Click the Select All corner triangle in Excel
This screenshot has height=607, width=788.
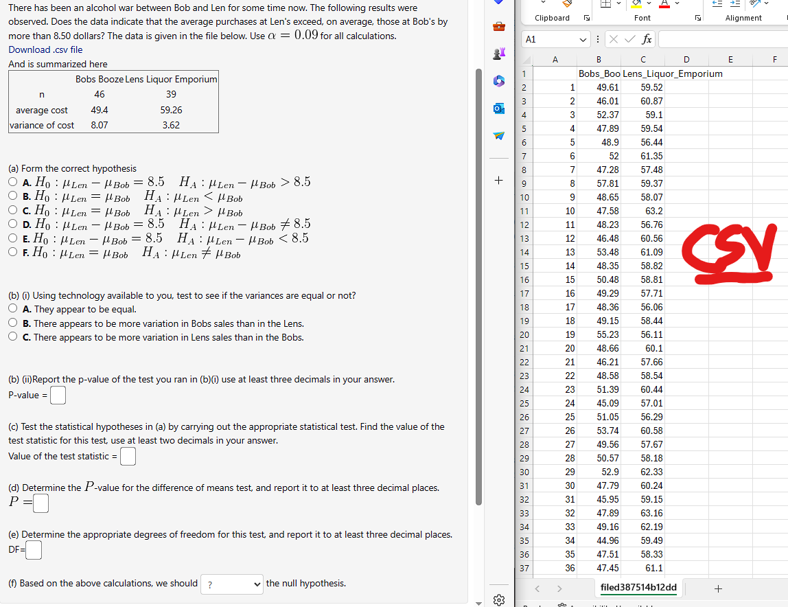[526, 60]
